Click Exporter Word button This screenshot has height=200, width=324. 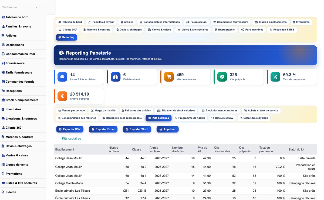137,129
